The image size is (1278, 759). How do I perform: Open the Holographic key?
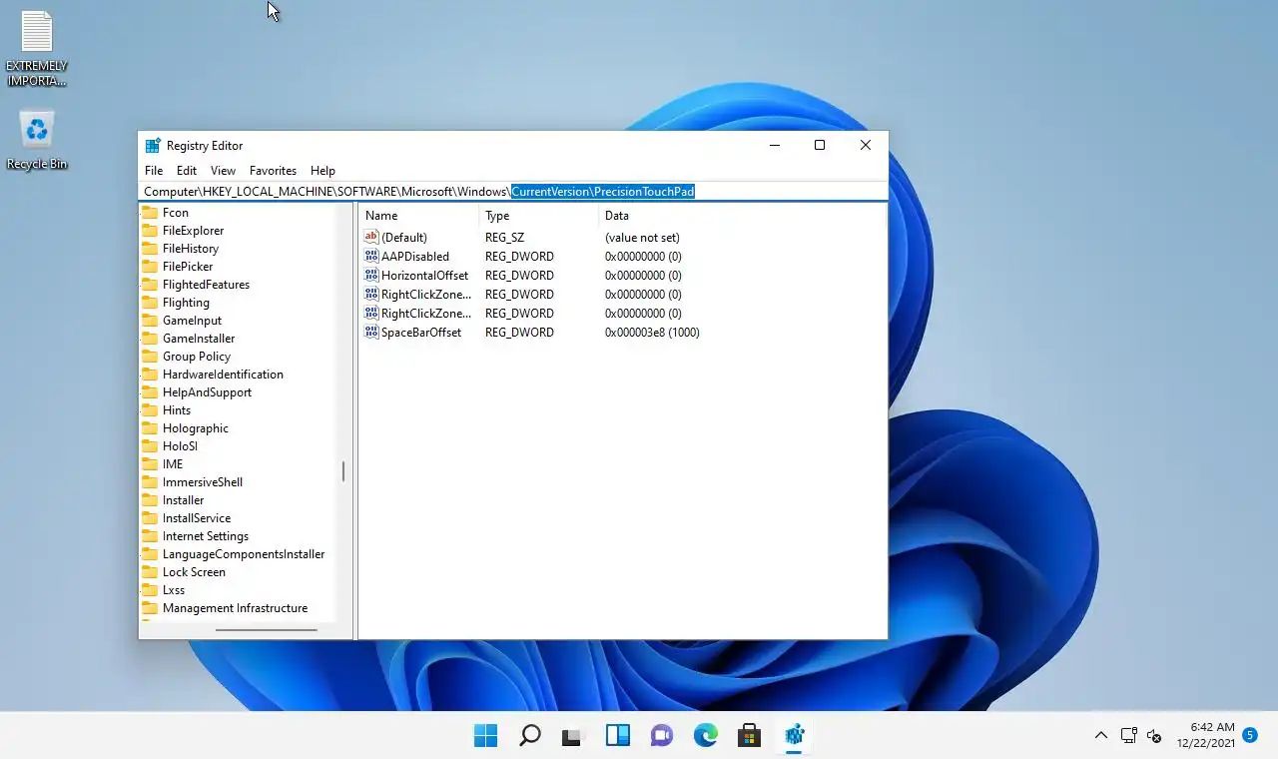click(x=196, y=428)
